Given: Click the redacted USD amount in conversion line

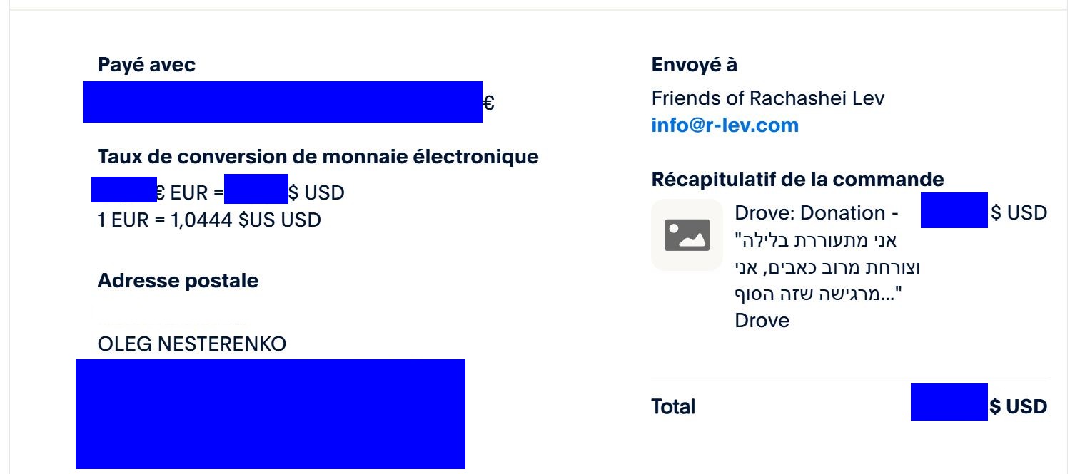Looking at the screenshot, I should [256, 189].
